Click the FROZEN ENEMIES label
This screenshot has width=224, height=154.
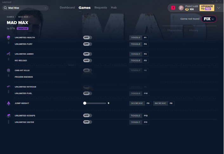(x=24, y=77)
